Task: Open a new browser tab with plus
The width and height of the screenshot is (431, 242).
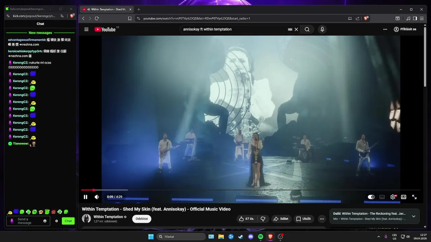Action: coord(139,9)
